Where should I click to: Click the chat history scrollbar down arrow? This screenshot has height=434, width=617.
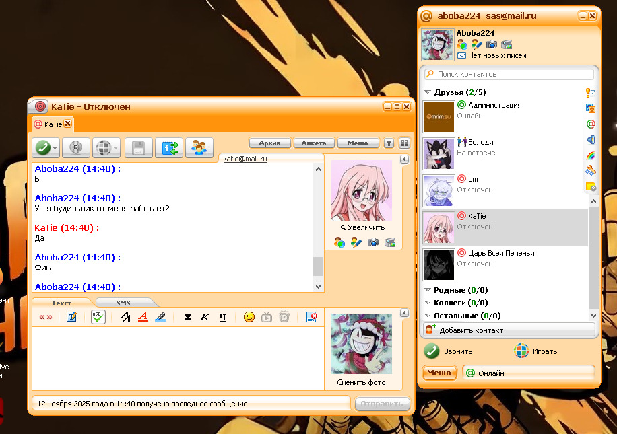(x=319, y=287)
